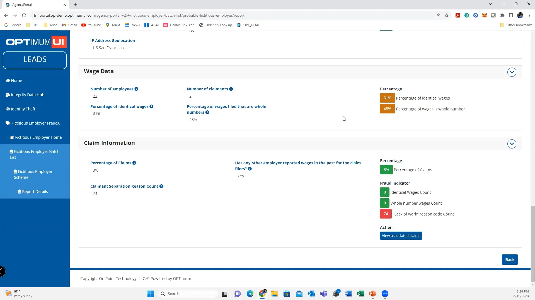Open the OPT bookmarks folder

pos(32,25)
